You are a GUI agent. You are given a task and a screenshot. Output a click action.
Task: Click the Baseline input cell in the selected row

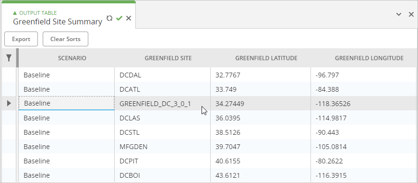tap(67, 103)
